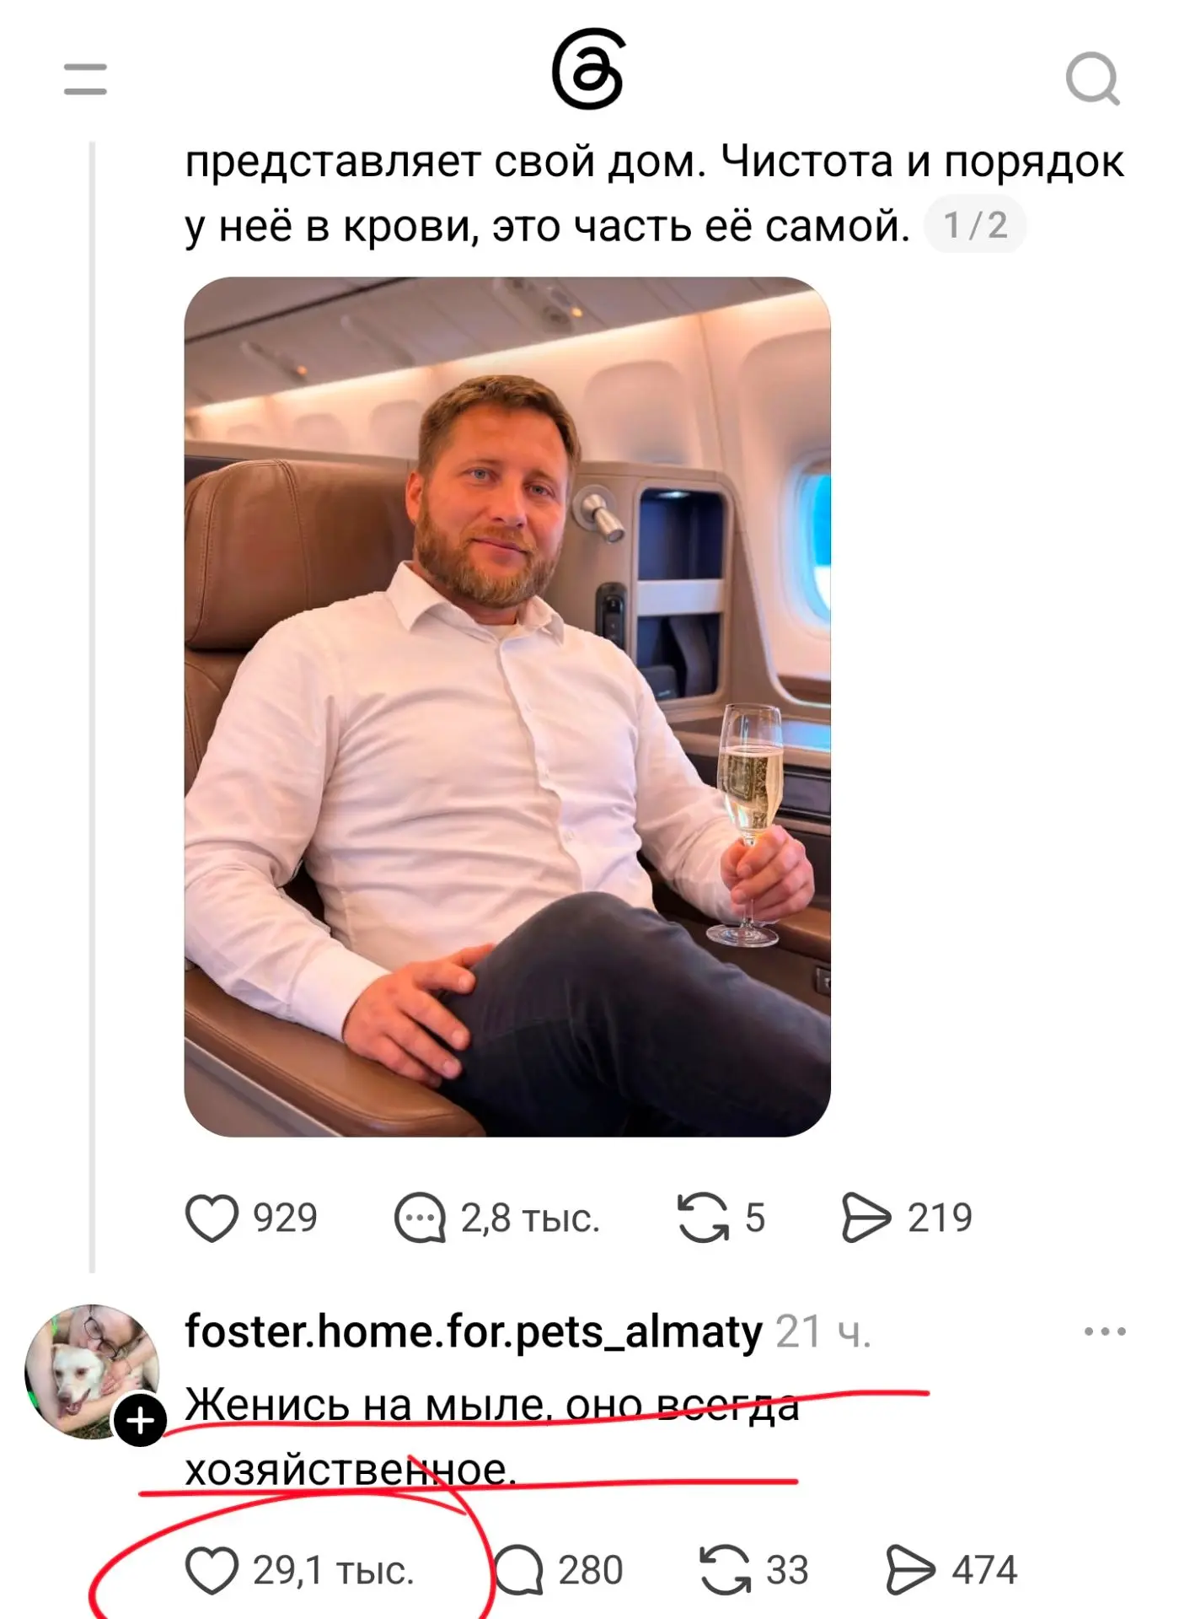The height and width of the screenshot is (1619, 1179).
Task: Tap the Threads logo at top
Action: (x=588, y=70)
